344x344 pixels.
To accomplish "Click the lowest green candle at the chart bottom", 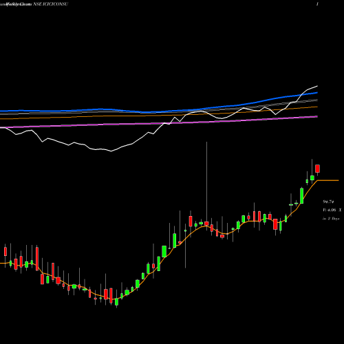I will (116, 302).
